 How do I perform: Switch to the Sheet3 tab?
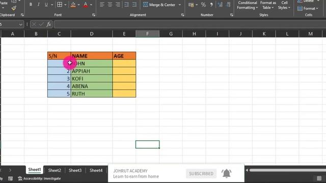[x=75, y=170]
